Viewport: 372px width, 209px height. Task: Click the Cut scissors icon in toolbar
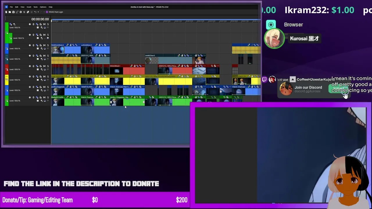tap(24, 12)
